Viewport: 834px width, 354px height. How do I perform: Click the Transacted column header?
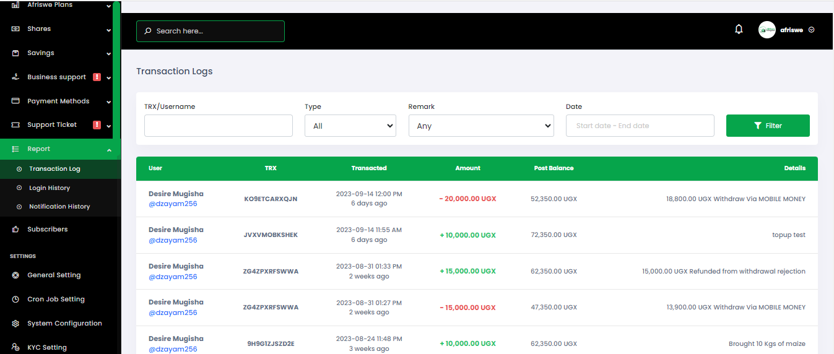[x=369, y=168]
